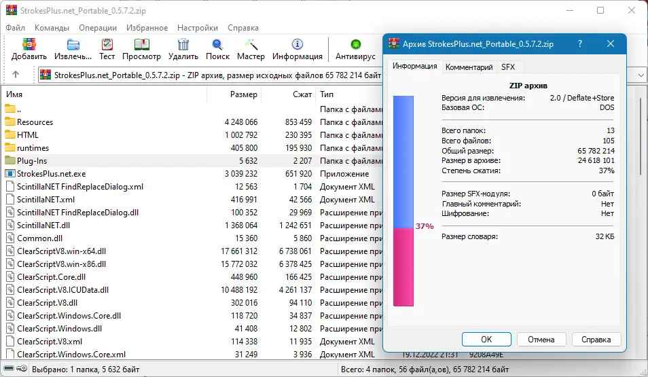Run the Тест (Test) archive tool
Viewport: 648px width, 377px height.
107,44
